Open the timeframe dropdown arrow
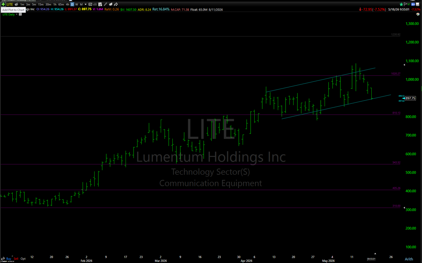 click(x=85, y=5)
